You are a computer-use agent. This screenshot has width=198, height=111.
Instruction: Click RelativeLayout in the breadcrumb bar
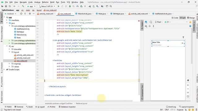tap(81, 104)
